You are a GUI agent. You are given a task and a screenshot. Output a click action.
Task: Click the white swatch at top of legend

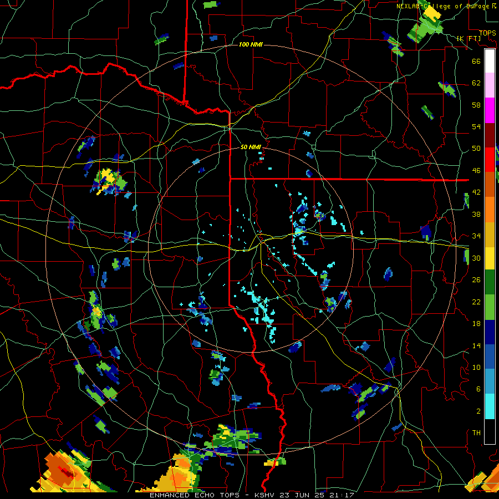pos(490,61)
